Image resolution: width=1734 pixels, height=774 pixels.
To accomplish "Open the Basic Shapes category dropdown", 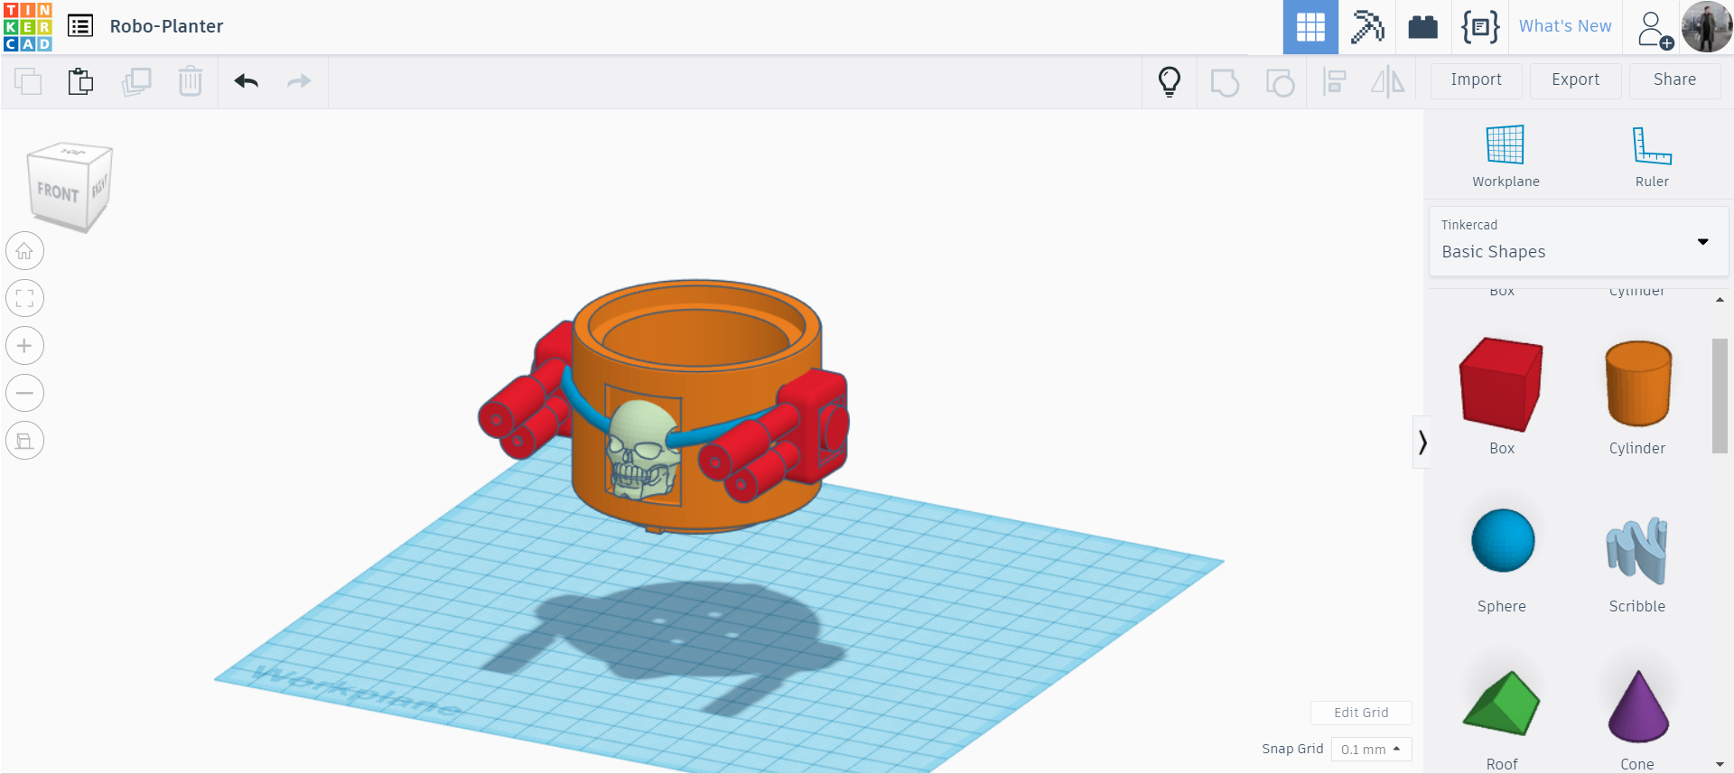I will 1578,241.
